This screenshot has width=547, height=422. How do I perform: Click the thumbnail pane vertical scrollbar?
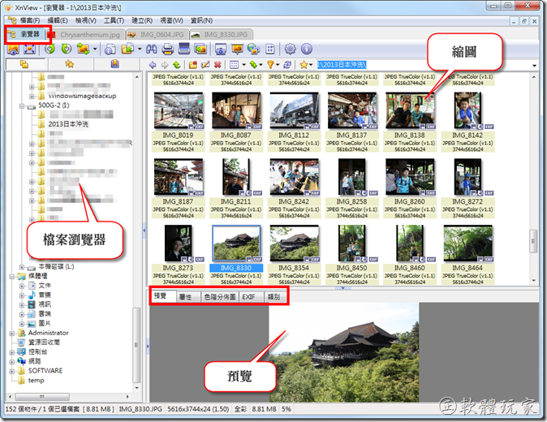pyautogui.click(x=533, y=162)
